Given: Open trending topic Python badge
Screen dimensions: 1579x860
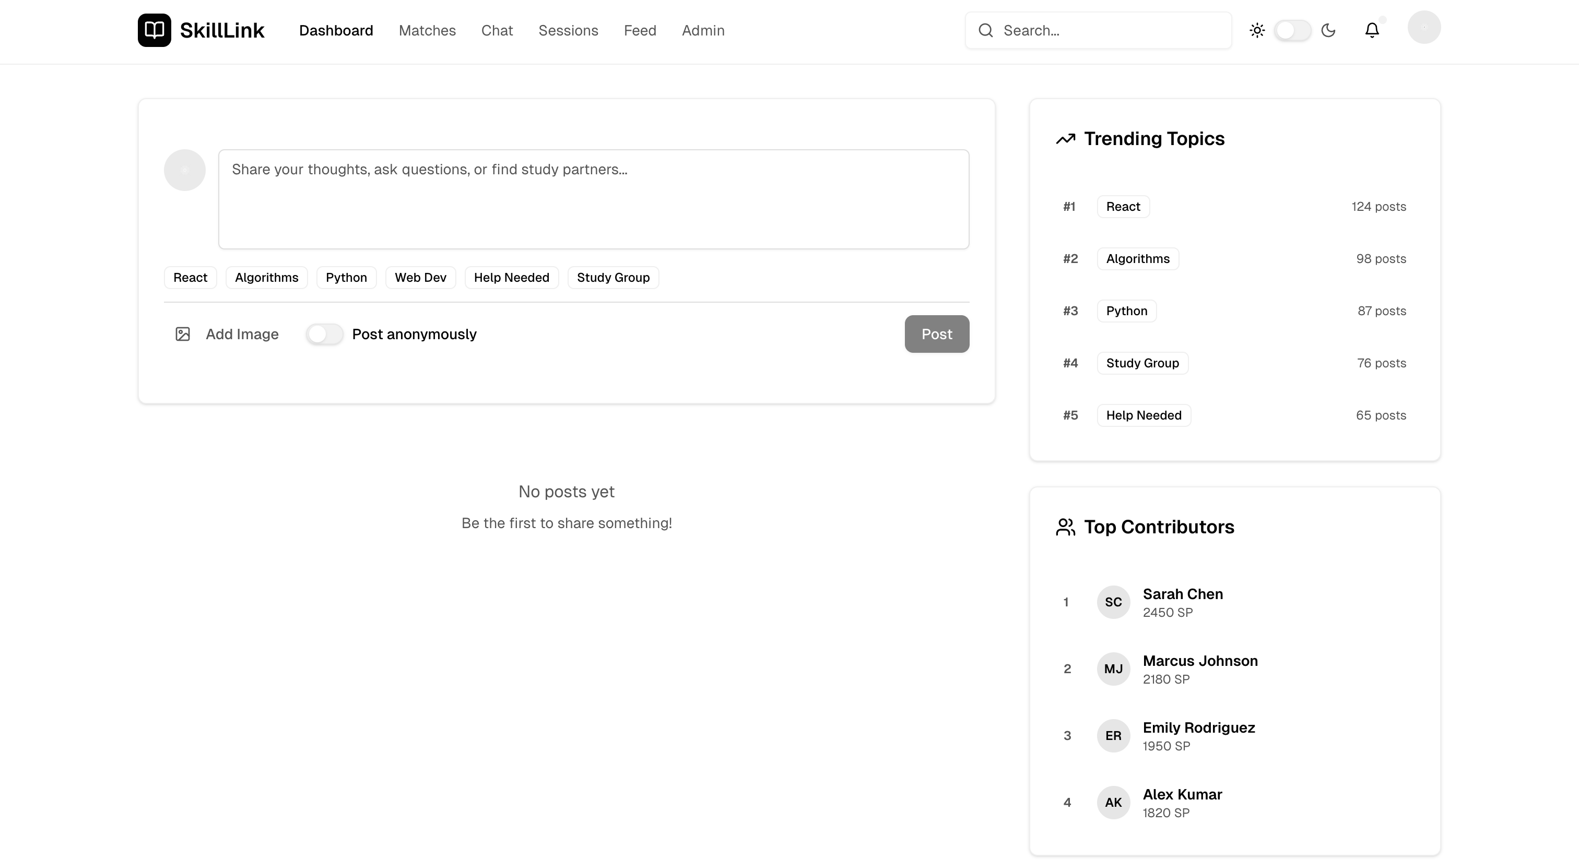Looking at the screenshot, I should [1127, 310].
